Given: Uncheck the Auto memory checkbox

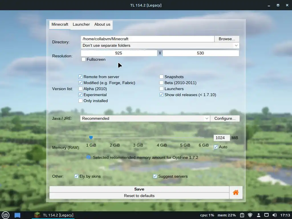Looking at the screenshot, I should [216, 147].
